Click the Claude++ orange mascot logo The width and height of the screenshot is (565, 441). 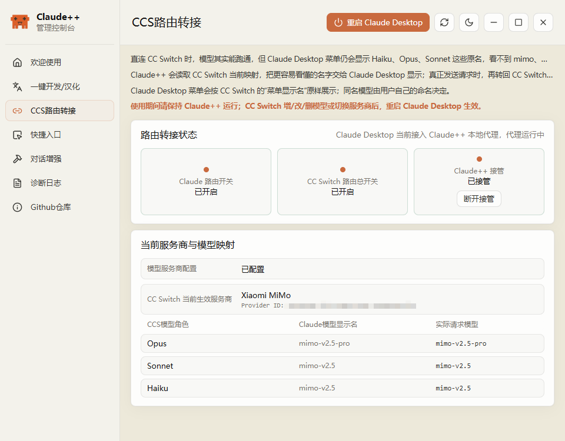20,22
